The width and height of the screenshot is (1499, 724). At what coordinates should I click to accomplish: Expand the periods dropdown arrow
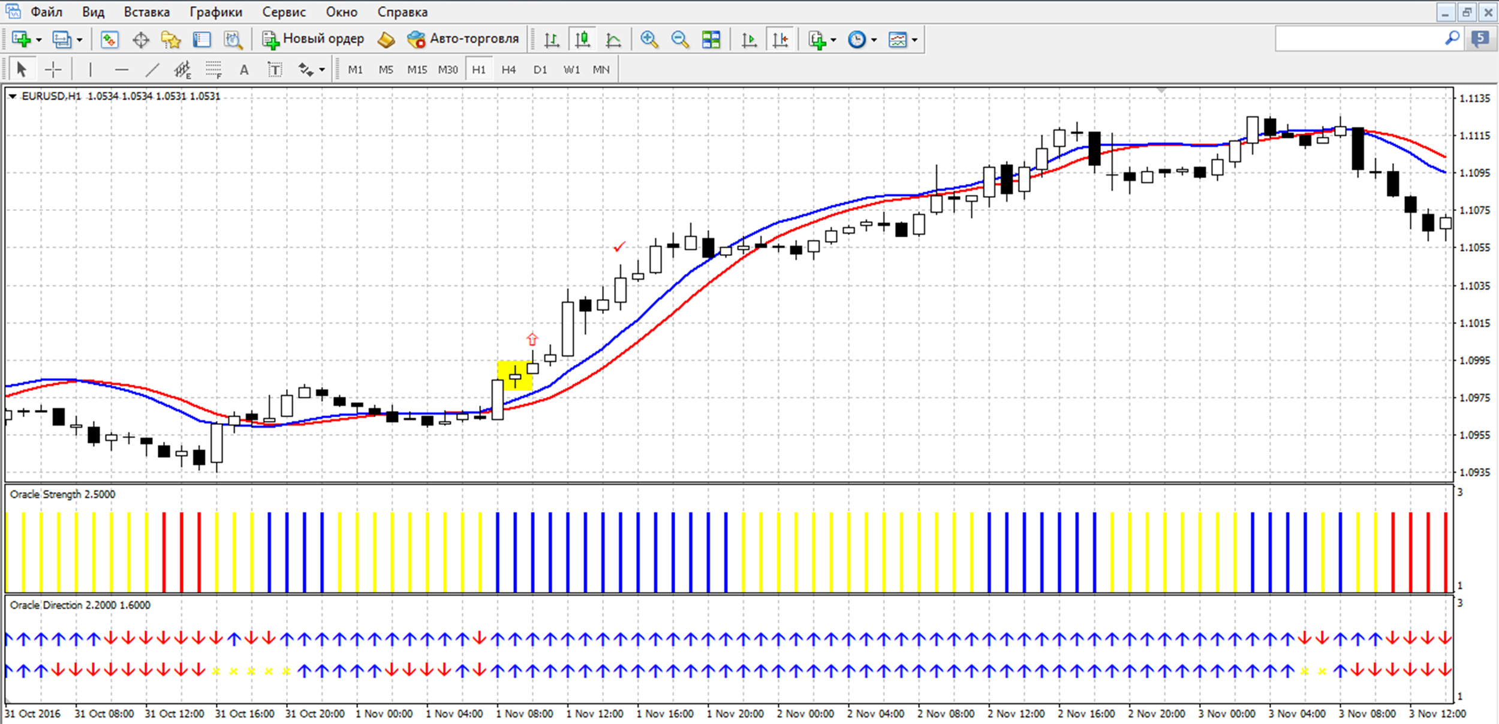click(874, 40)
